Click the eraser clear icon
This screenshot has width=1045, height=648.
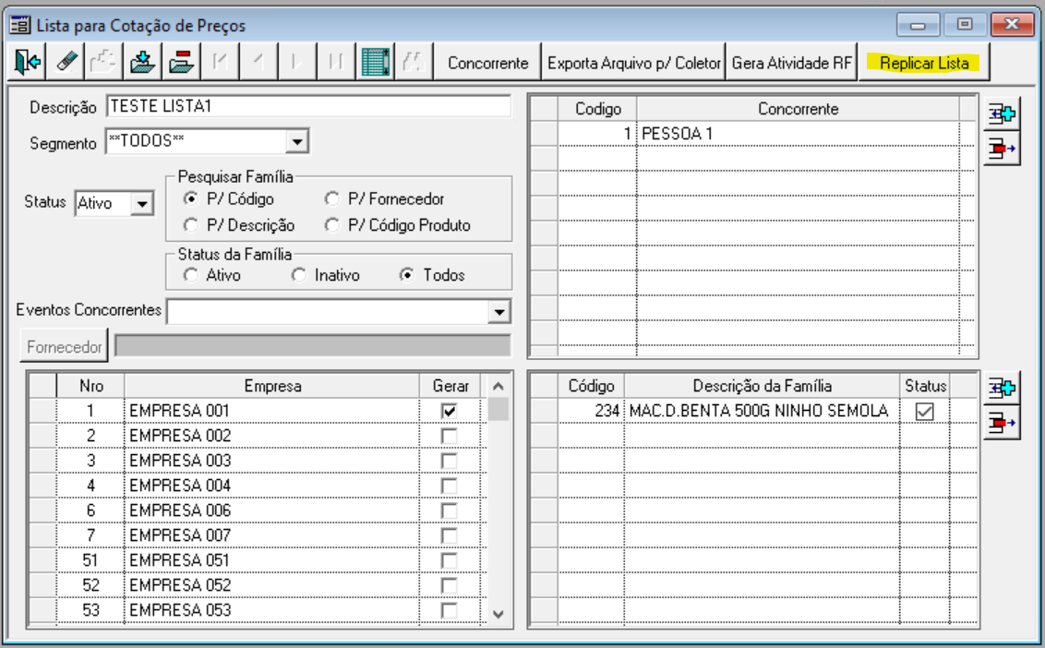click(66, 63)
